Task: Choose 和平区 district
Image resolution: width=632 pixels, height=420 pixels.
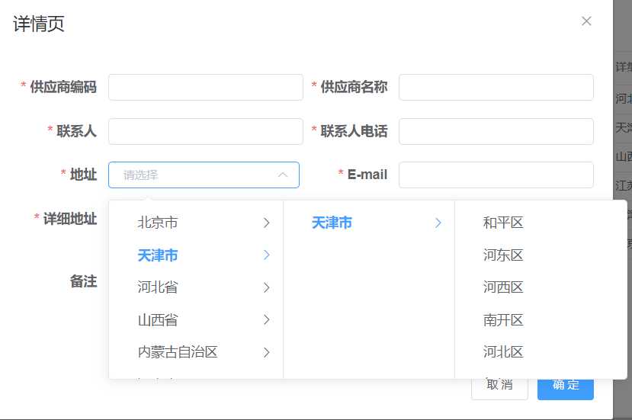Action: [x=541, y=223]
